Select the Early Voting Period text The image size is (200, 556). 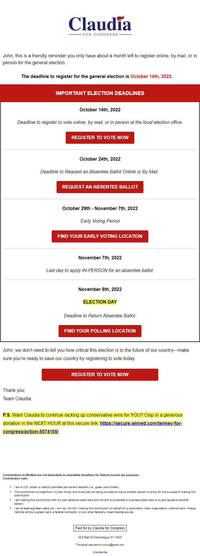tap(100, 221)
